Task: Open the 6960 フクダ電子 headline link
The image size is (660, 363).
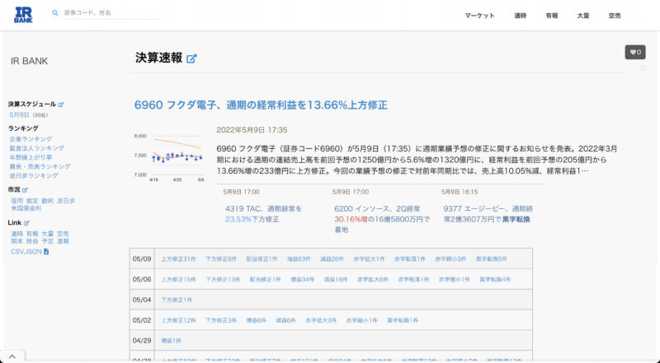Action: coord(261,105)
